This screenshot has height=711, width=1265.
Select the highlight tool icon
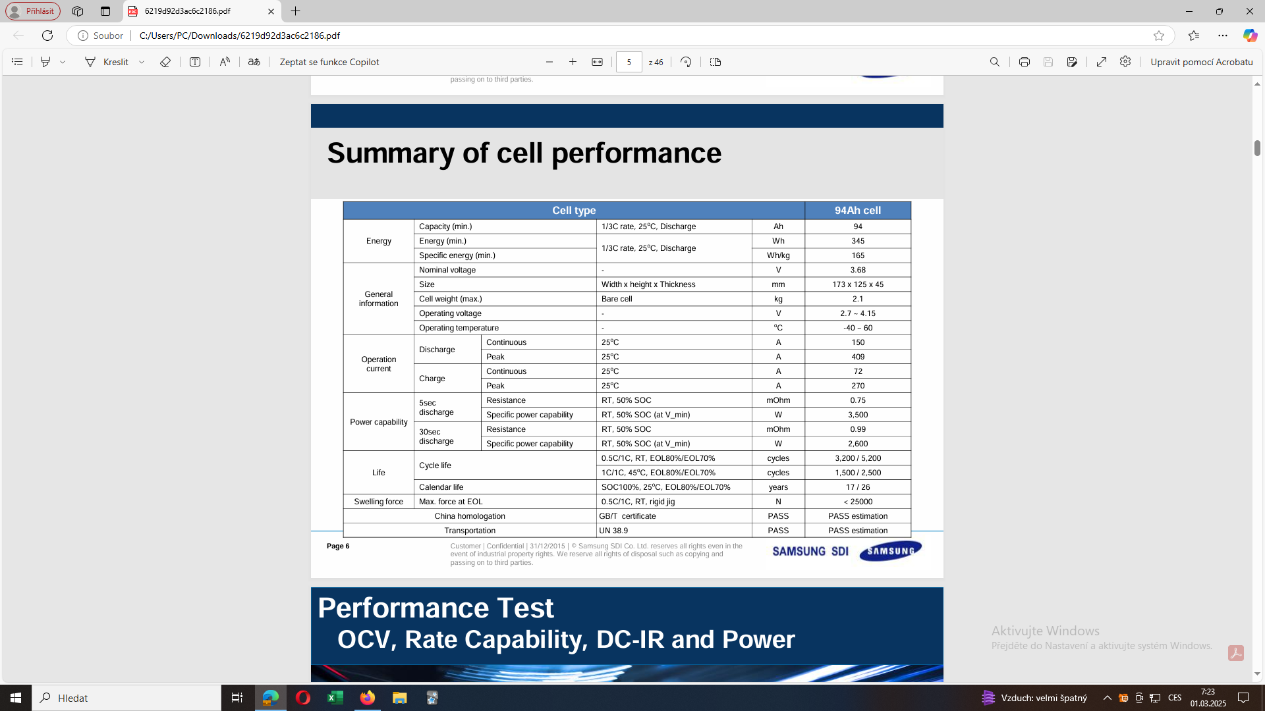[45, 62]
